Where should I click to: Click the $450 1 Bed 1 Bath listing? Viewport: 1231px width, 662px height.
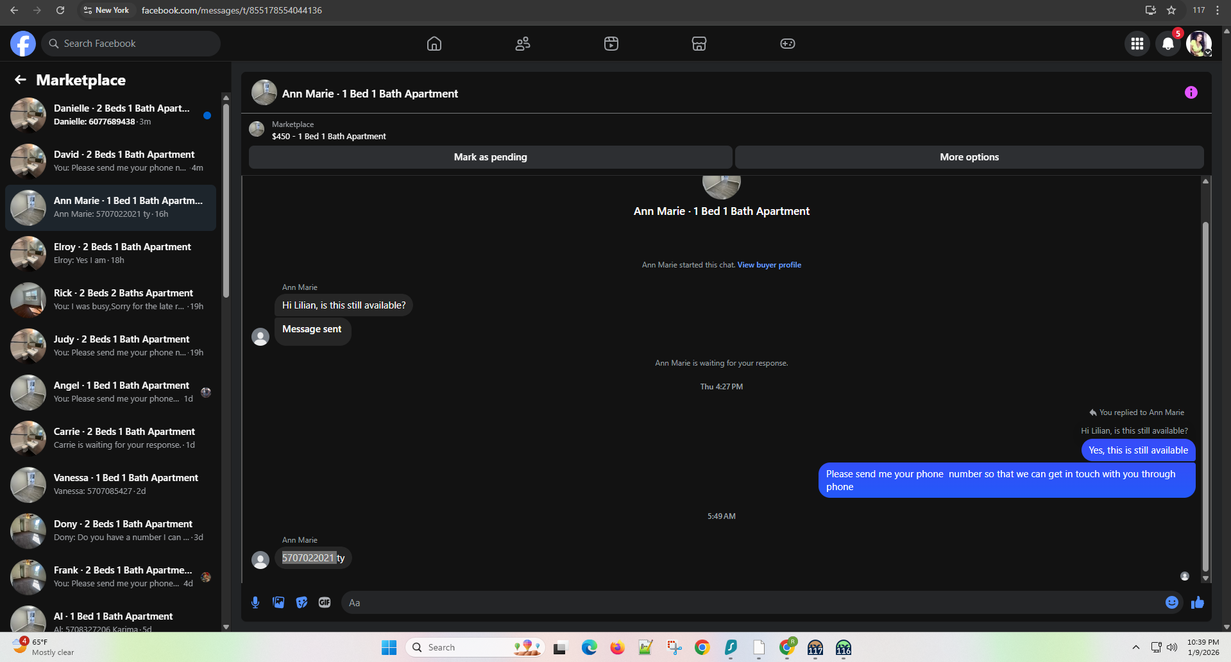328,136
